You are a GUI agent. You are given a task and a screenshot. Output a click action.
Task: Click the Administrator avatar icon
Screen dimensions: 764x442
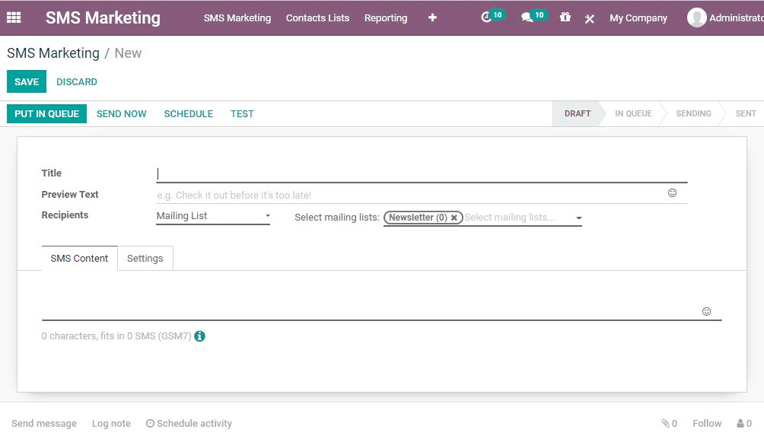pyautogui.click(x=697, y=17)
